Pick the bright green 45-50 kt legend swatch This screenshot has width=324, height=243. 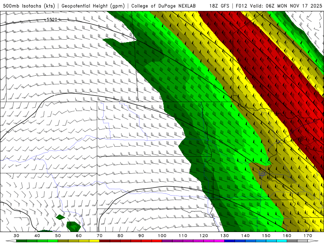point(53,241)
